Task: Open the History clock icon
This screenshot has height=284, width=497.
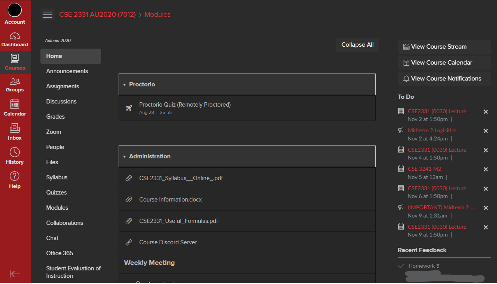Action: pos(15,152)
